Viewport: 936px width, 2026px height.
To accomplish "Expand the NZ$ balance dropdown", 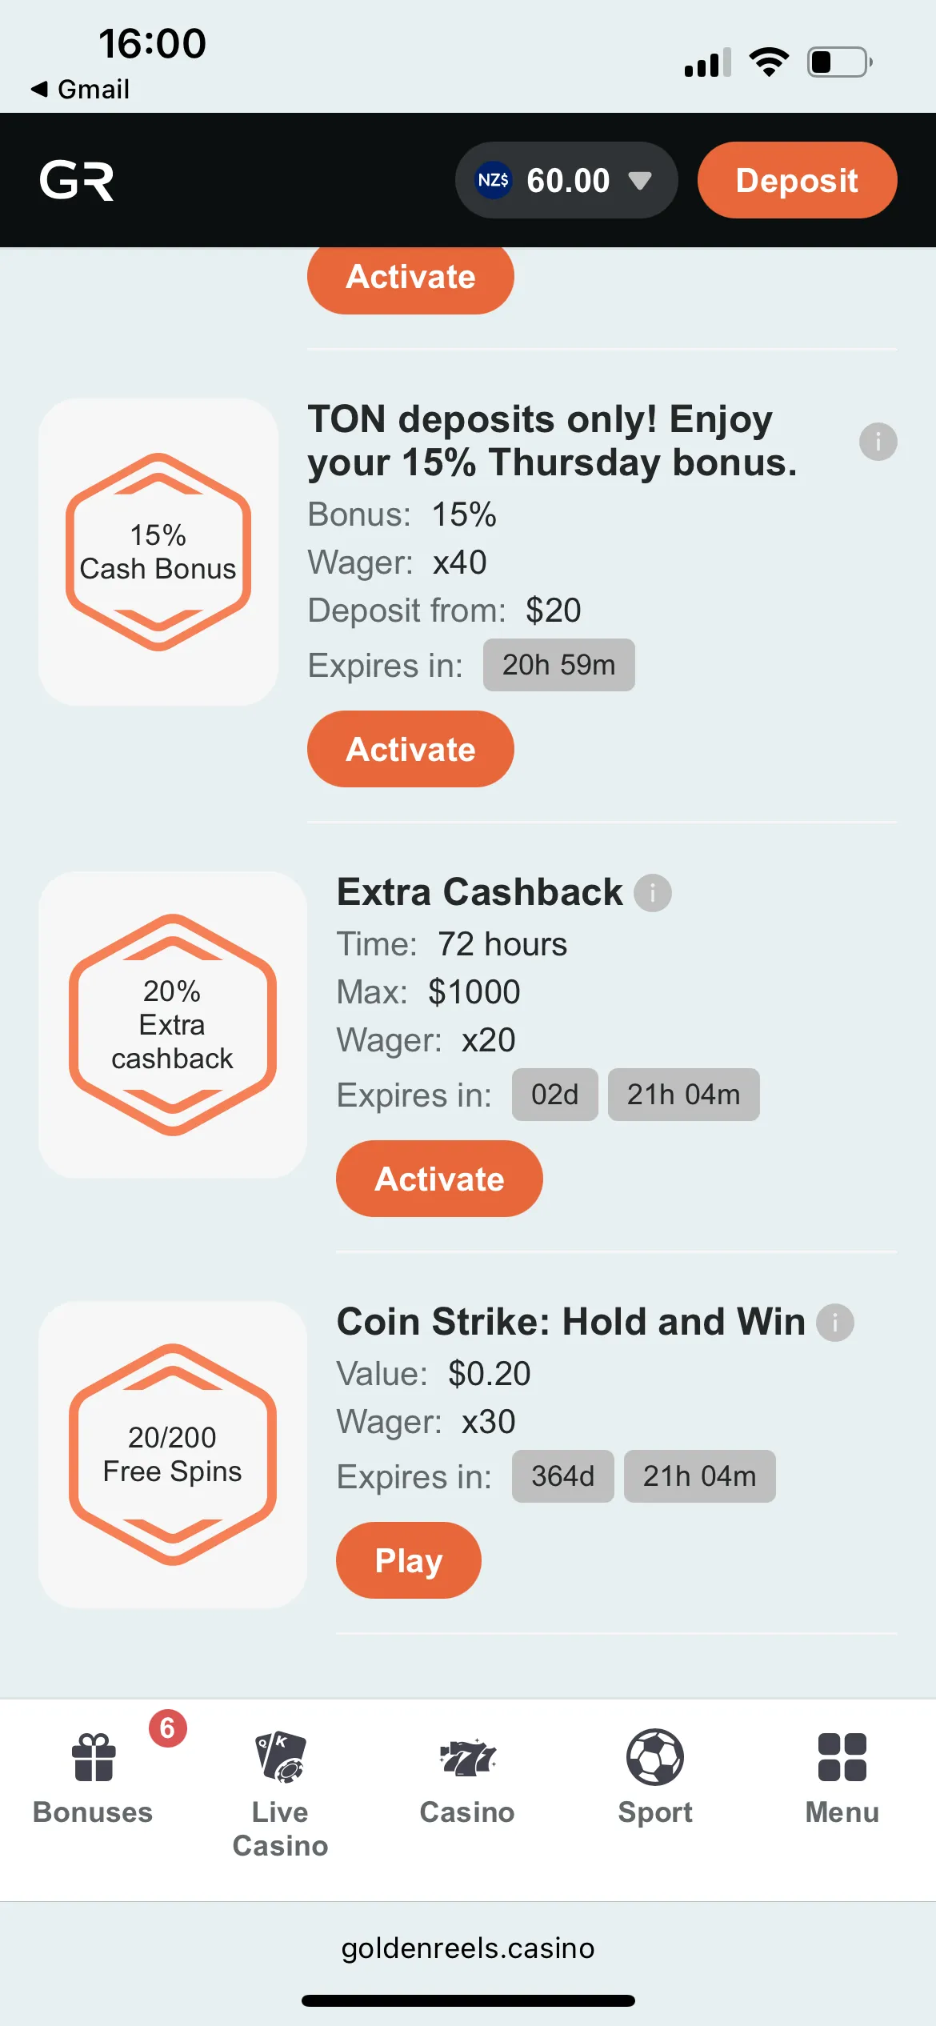I will coord(640,180).
